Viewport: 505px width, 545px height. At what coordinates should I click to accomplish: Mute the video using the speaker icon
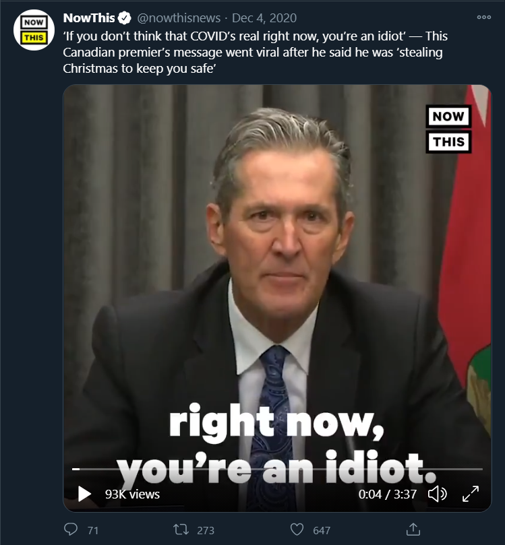tap(437, 494)
